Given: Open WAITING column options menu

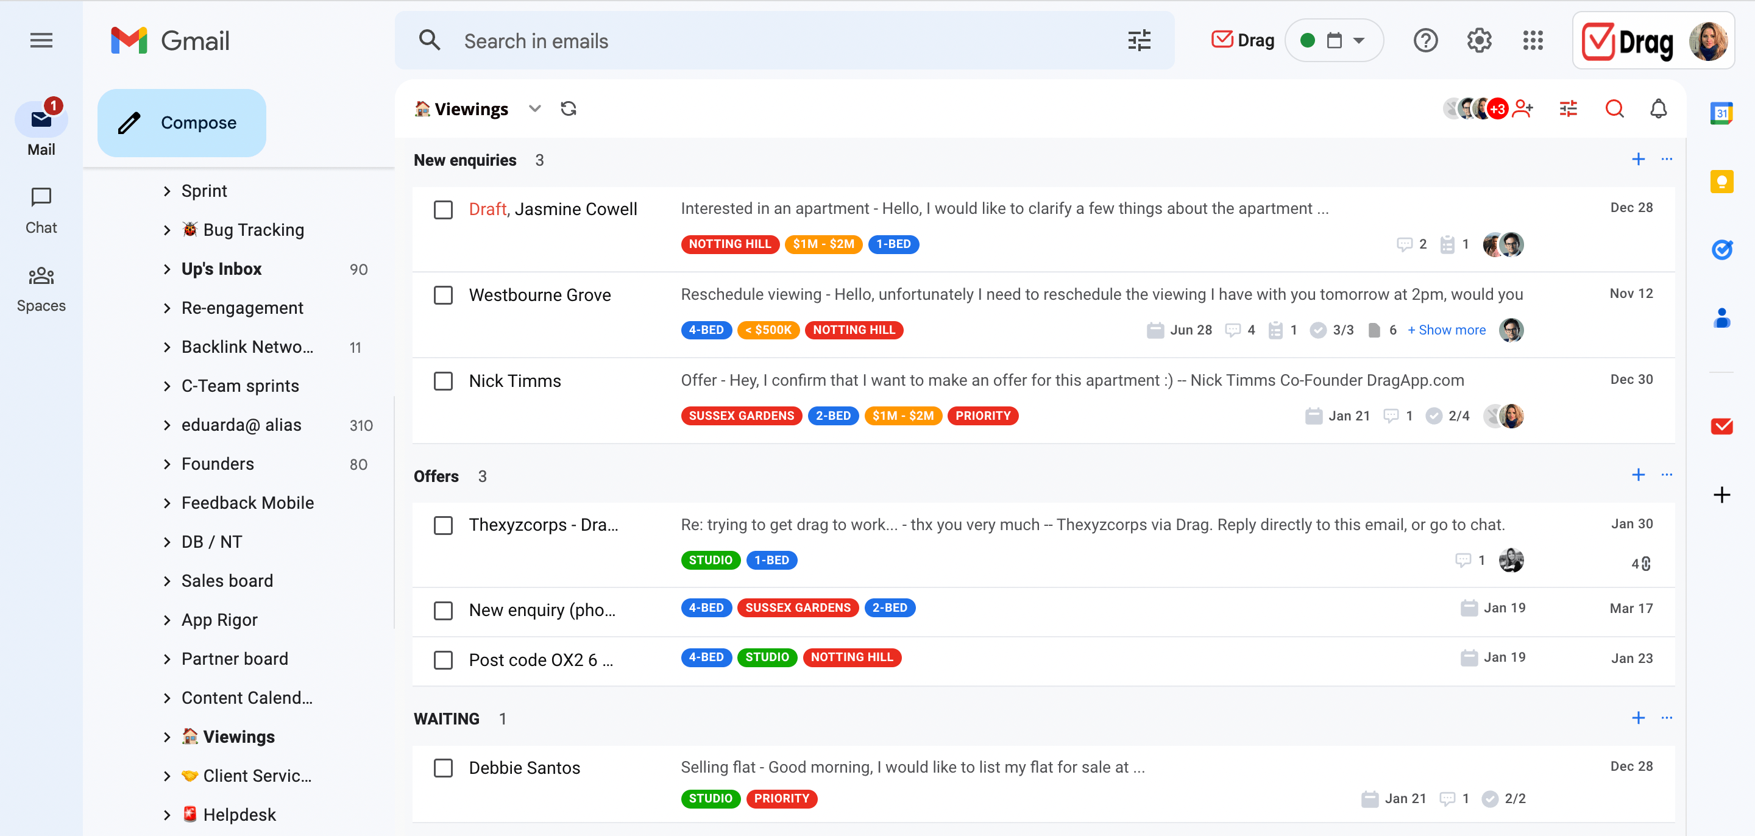Looking at the screenshot, I should pos(1667,718).
